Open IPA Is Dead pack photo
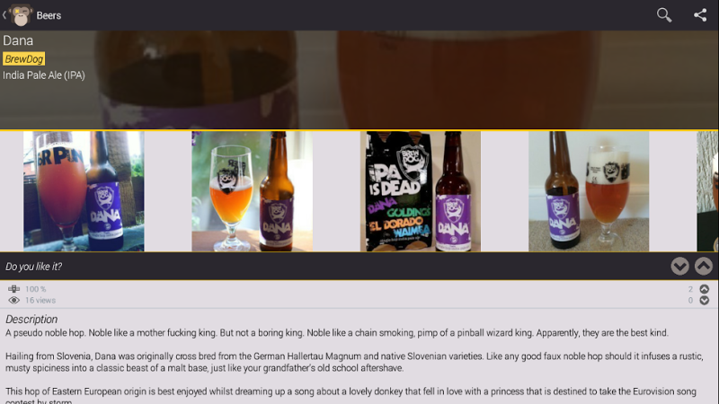This screenshot has width=719, height=404. tap(421, 191)
